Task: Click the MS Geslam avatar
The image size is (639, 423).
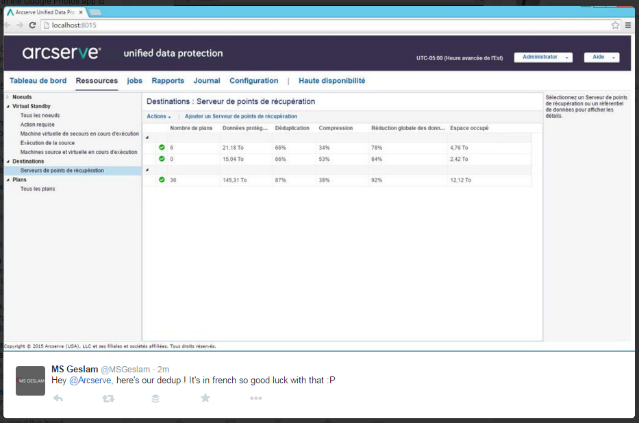Action: point(31,381)
